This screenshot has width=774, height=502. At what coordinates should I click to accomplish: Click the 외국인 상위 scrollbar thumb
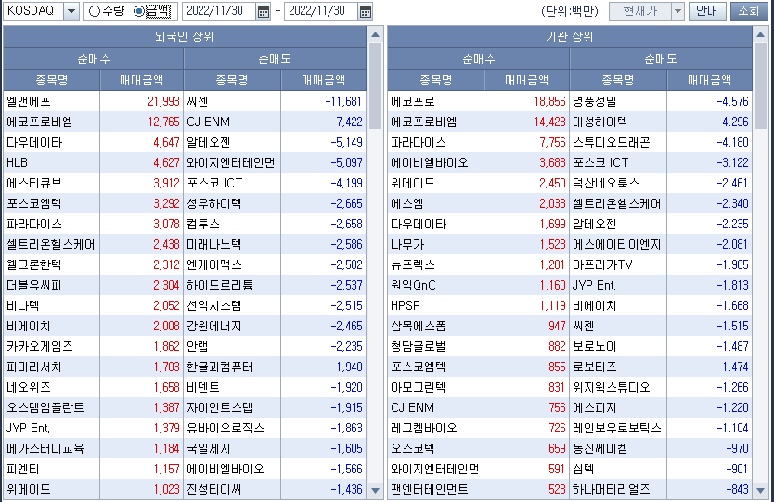[x=375, y=85]
